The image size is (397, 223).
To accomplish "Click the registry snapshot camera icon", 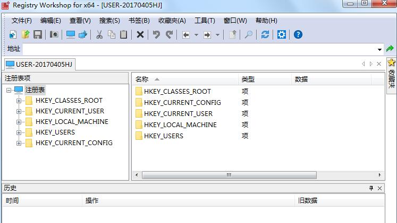I will point(54,34).
